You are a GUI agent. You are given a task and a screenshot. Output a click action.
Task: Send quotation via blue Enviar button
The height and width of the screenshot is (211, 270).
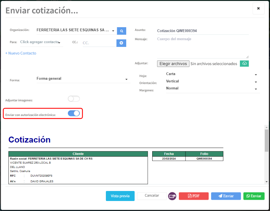pyautogui.click(x=226, y=196)
